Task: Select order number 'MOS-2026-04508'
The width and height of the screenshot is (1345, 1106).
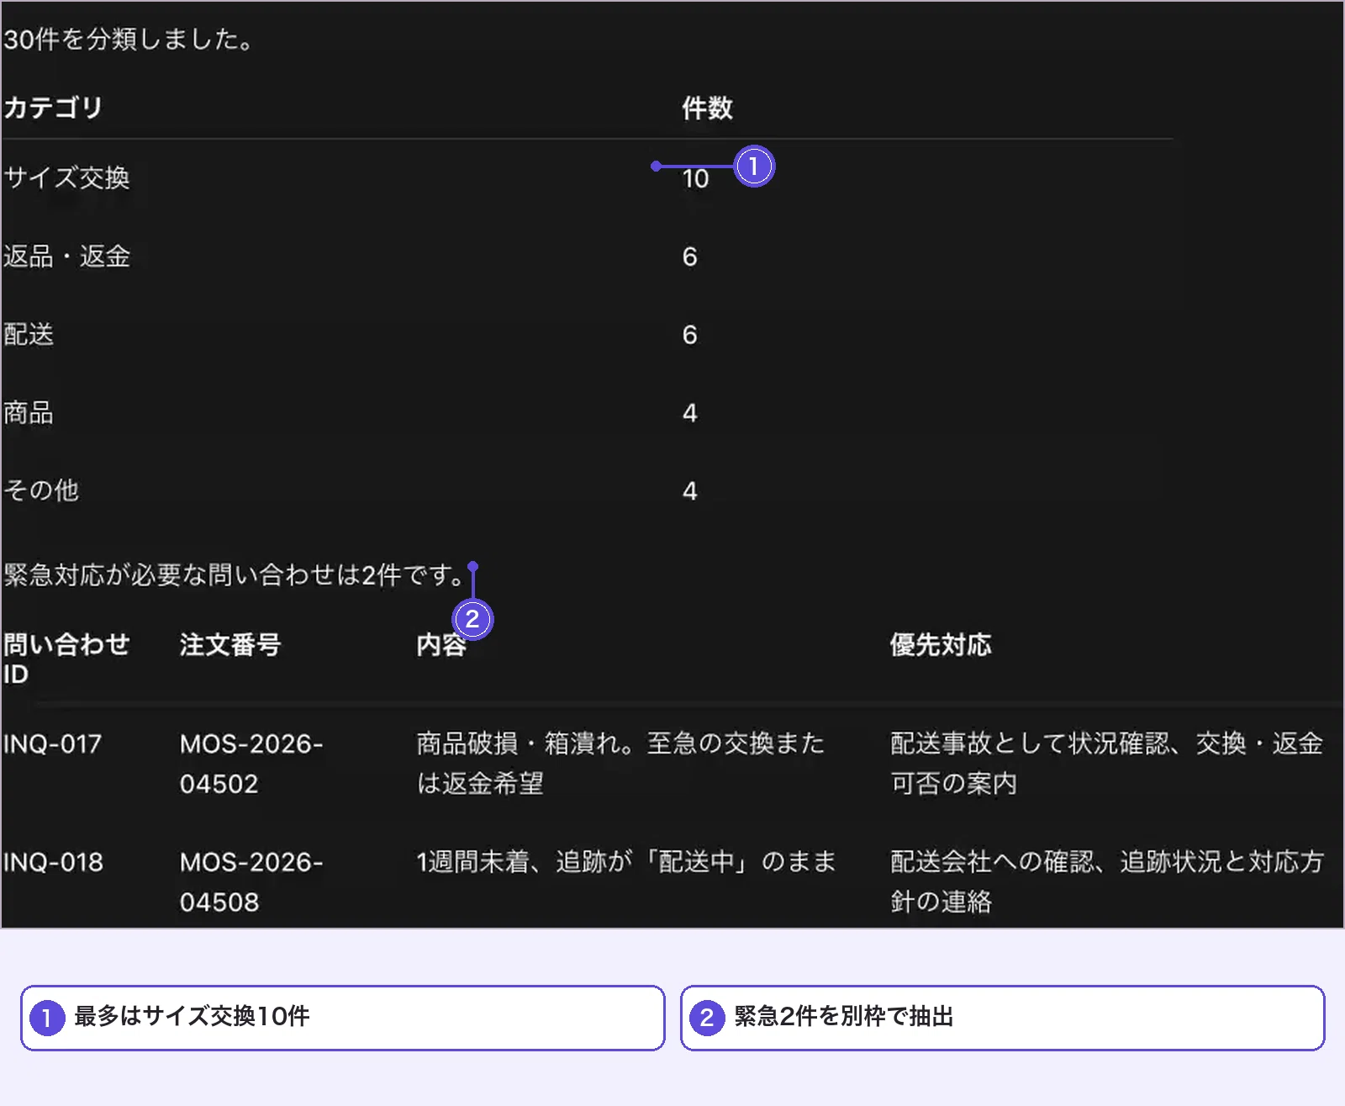Action: [251, 882]
